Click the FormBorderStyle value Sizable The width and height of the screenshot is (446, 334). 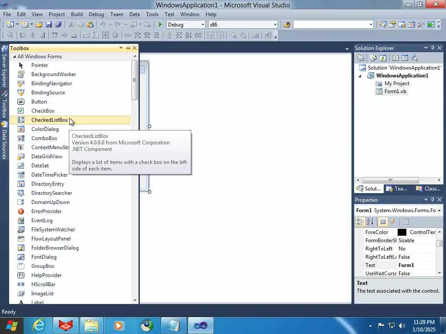tap(406, 240)
